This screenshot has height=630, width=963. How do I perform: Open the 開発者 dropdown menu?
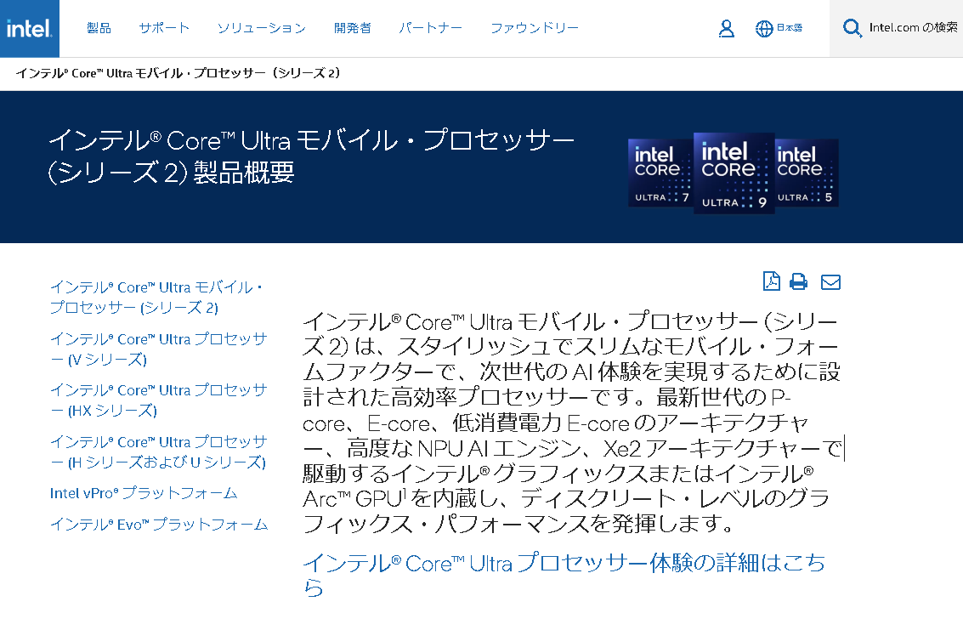click(x=352, y=27)
